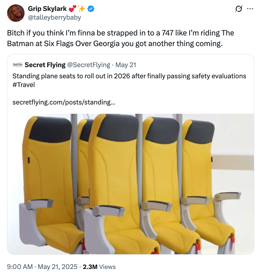Click the leftmost seat's gray headrest
The height and width of the screenshot is (275, 258).
pos(51,129)
